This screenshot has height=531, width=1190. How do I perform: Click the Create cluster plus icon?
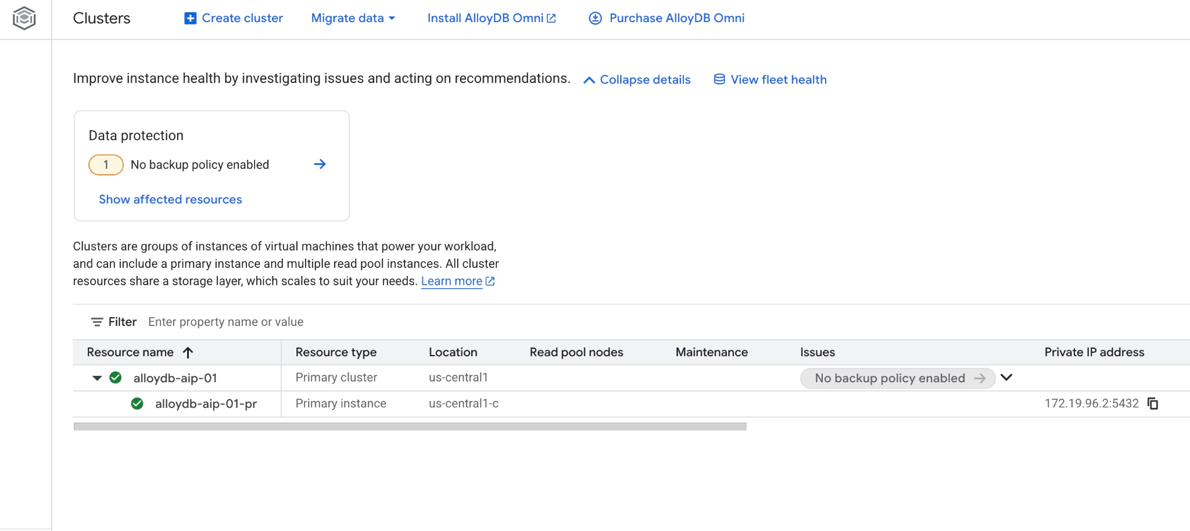tap(190, 19)
